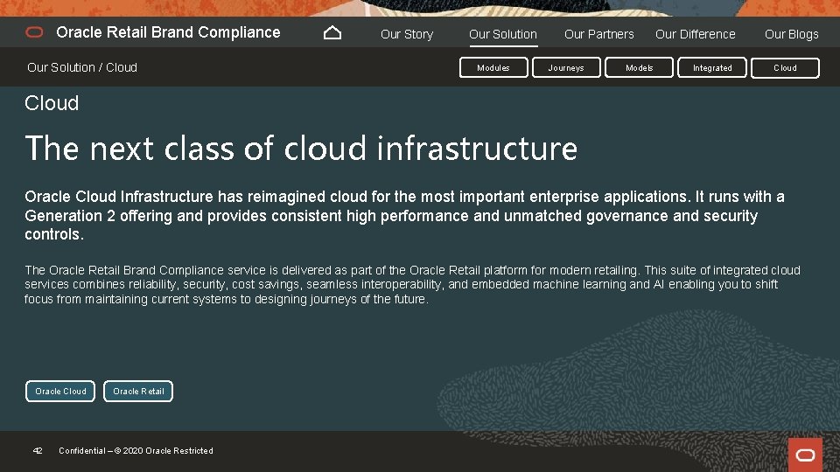The image size is (840, 472).
Task: Open Our Difference in the top navigation
Action: [696, 34]
